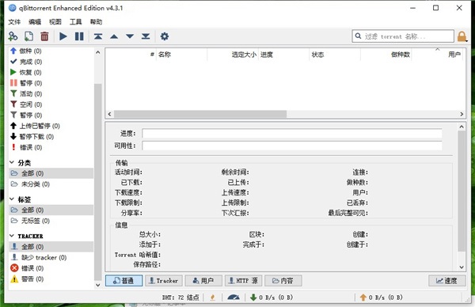Click the green download speed status
The image size is (475, 307).
pos(272,298)
